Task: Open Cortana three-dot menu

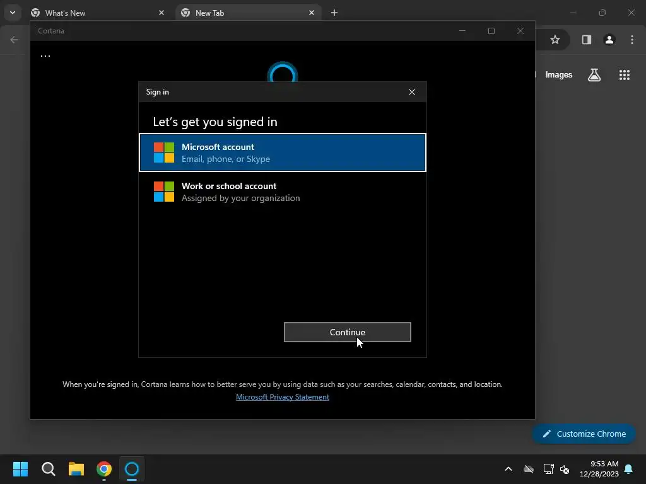Action: (45, 55)
